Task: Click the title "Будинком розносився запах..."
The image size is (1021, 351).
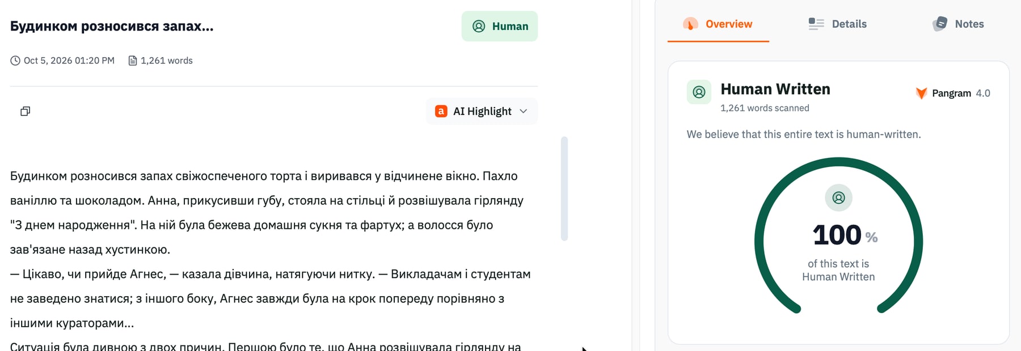Action: (x=112, y=26)
